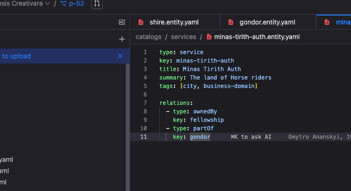Click '⌘K to ask AI' hint
This screenshot has width=351, height=191.
pyautogui.click(x=251, y=137)
